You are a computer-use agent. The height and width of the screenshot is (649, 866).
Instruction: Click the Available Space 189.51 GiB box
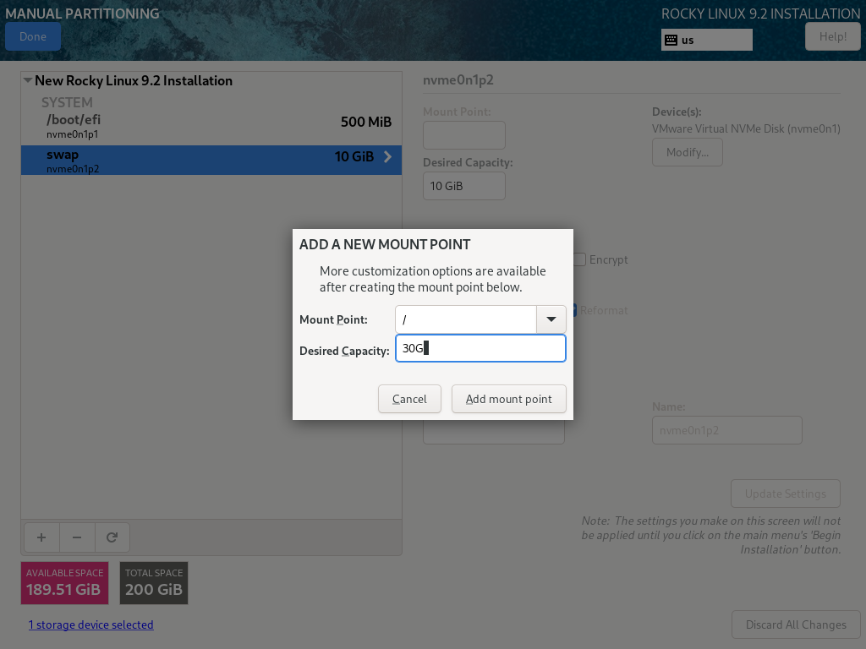[x=64, y=583]
